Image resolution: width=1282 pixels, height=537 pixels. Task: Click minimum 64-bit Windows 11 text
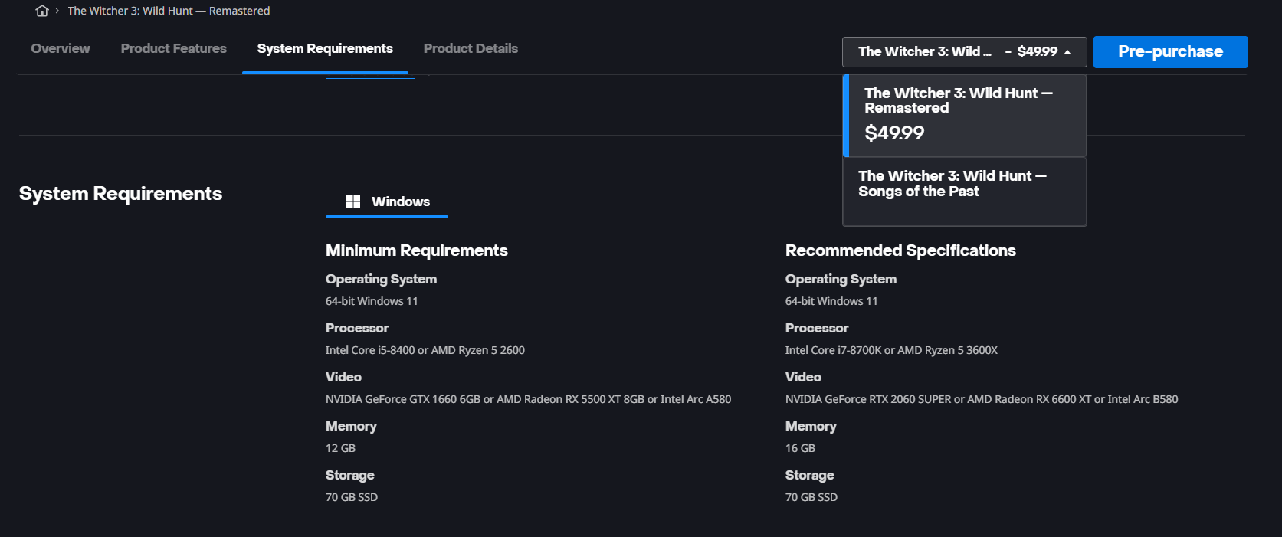coord(372,301)
